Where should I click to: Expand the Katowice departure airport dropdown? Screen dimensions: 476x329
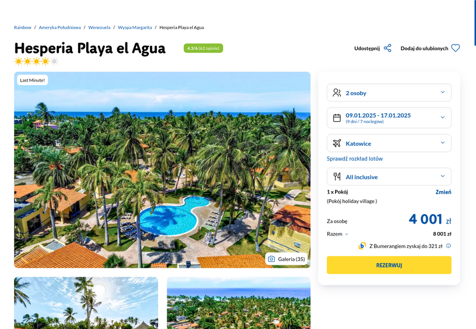(389, 143)
